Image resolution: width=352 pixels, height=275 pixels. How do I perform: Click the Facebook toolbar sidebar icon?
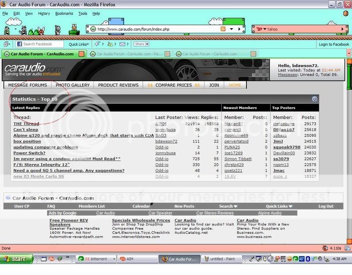tap(6, 44)
